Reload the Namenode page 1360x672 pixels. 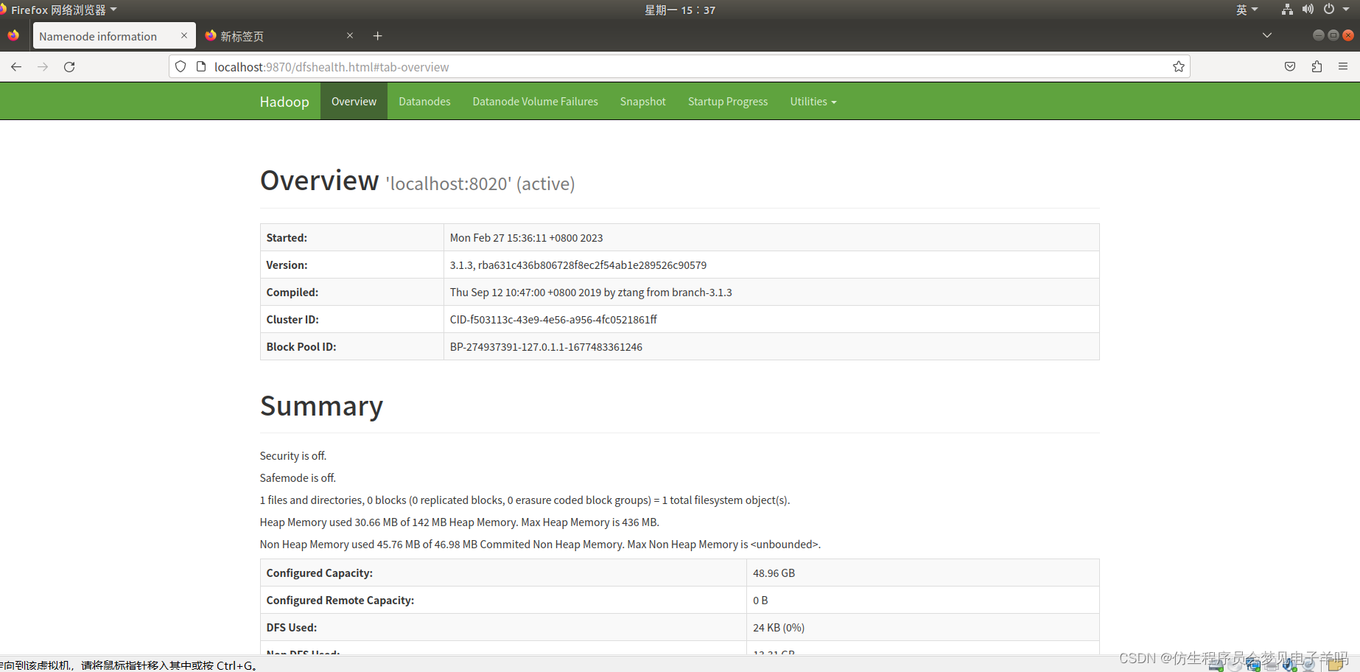(x=69, y=67)
